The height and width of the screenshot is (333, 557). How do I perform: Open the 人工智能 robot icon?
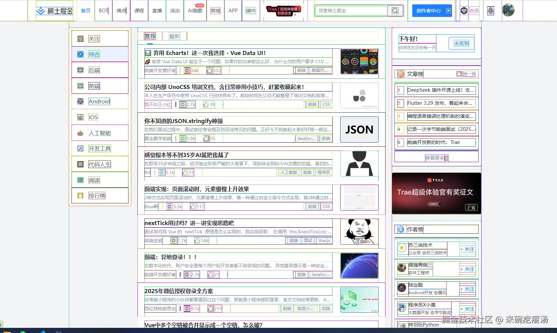pos(80,133)
